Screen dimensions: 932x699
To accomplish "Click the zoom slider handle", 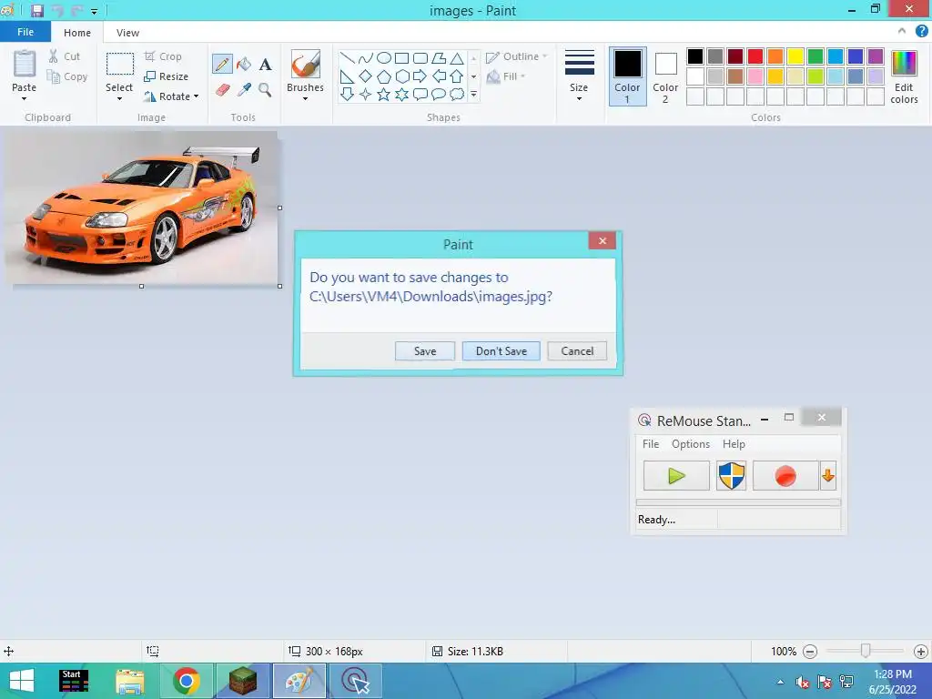I will point(866,652).
